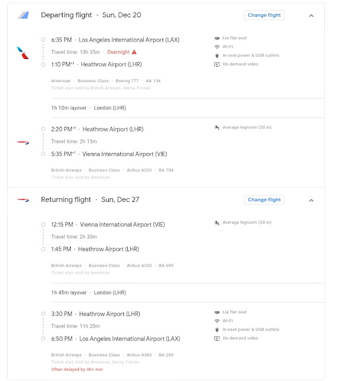The image size is (348, 381).
Task: Click the red Overnight label
Action: 118,52
